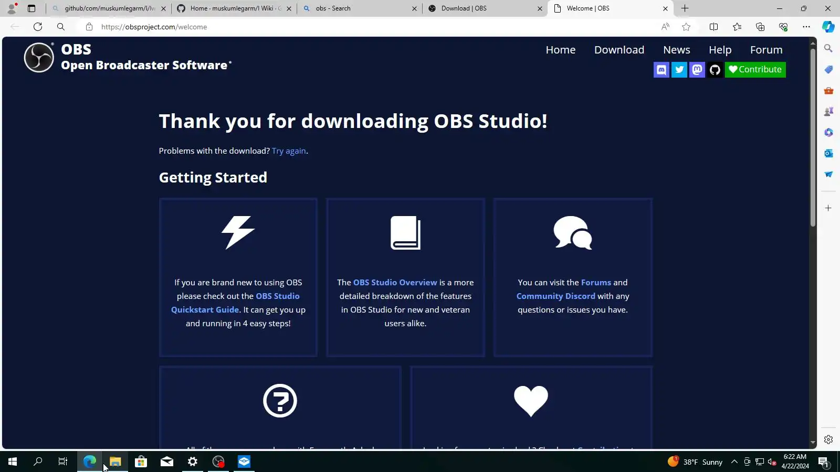Open the weather widget showing 38°F Sunny

coord(695,462)
